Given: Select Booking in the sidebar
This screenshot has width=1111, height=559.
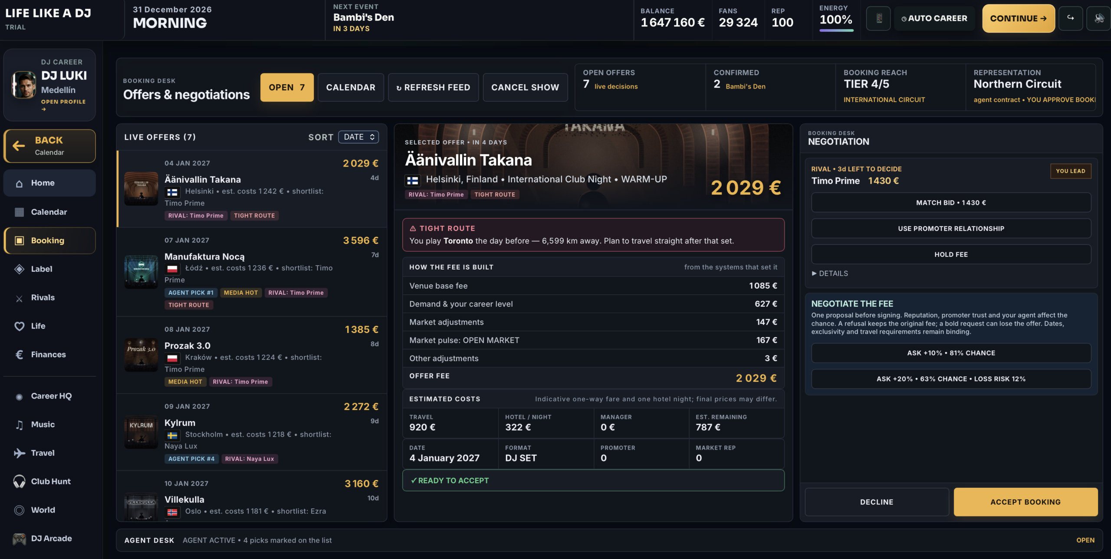Looking at the screenshot, I should tap(49, 240).
